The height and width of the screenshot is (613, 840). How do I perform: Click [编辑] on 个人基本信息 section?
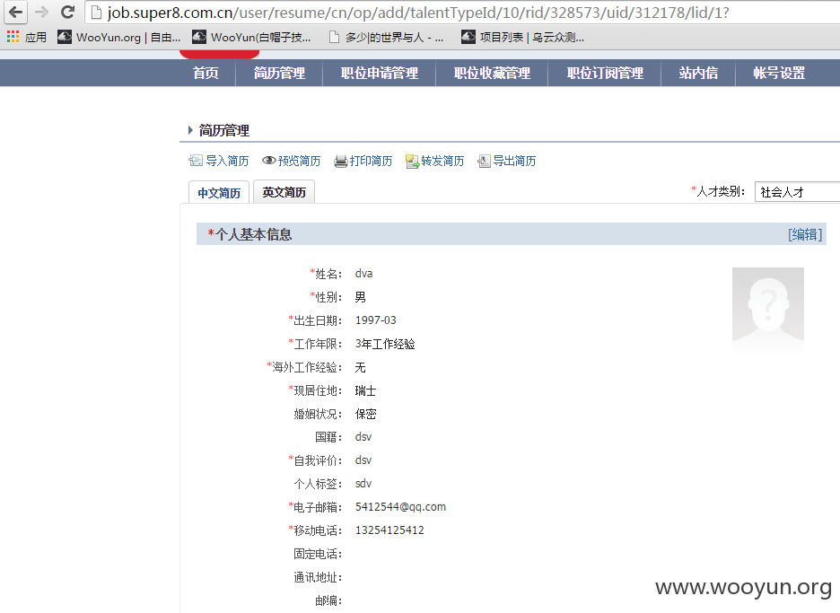tap(805, 234)
